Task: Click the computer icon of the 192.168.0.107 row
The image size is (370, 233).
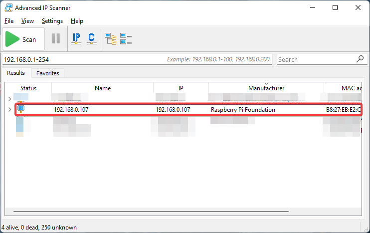Action: coord(21,109)
